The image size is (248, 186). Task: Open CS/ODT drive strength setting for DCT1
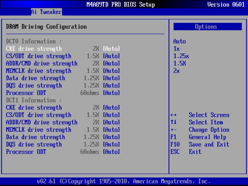tap(38, 115)
